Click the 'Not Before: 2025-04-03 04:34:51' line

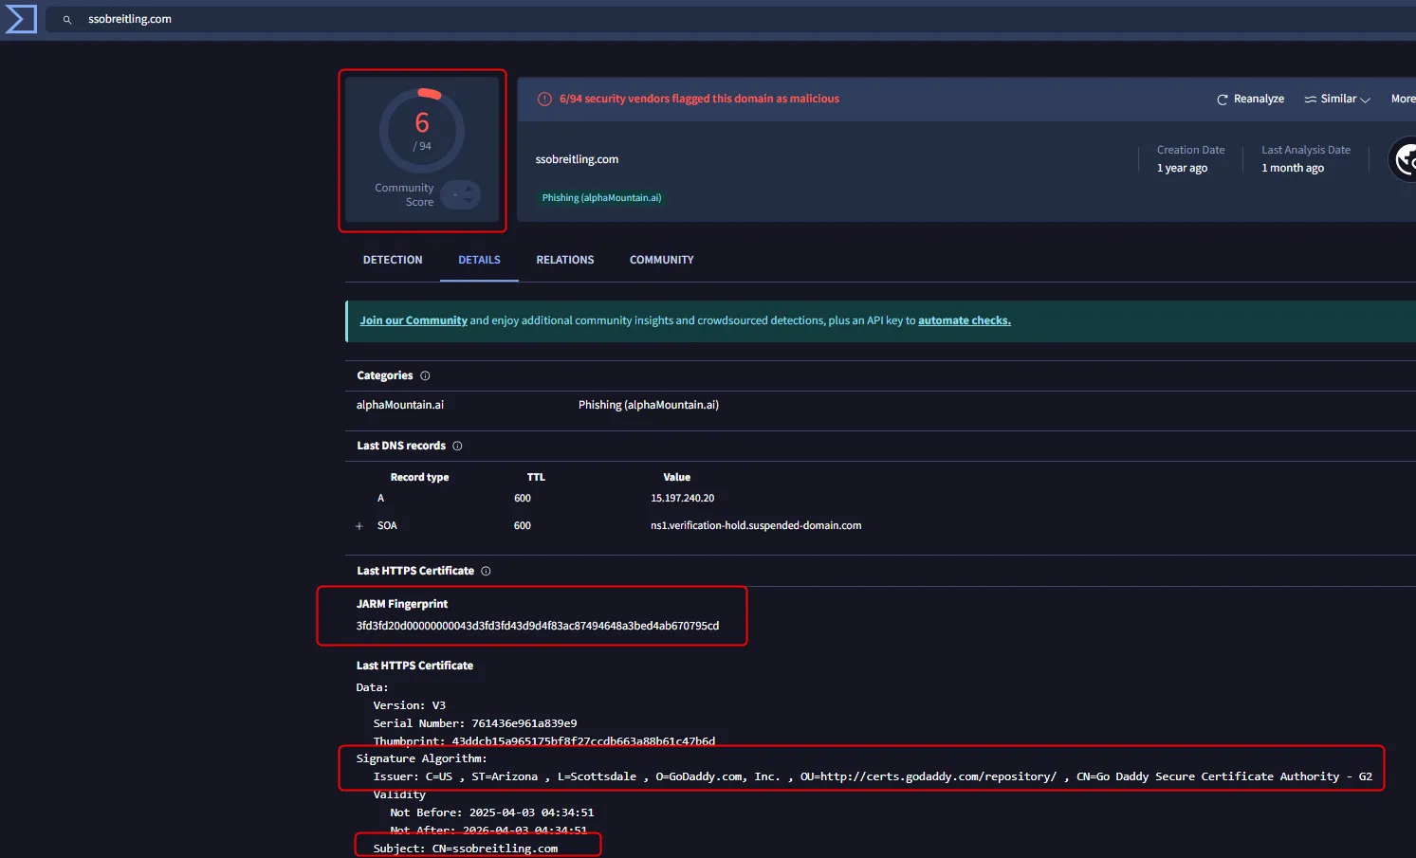click(492, 812)
